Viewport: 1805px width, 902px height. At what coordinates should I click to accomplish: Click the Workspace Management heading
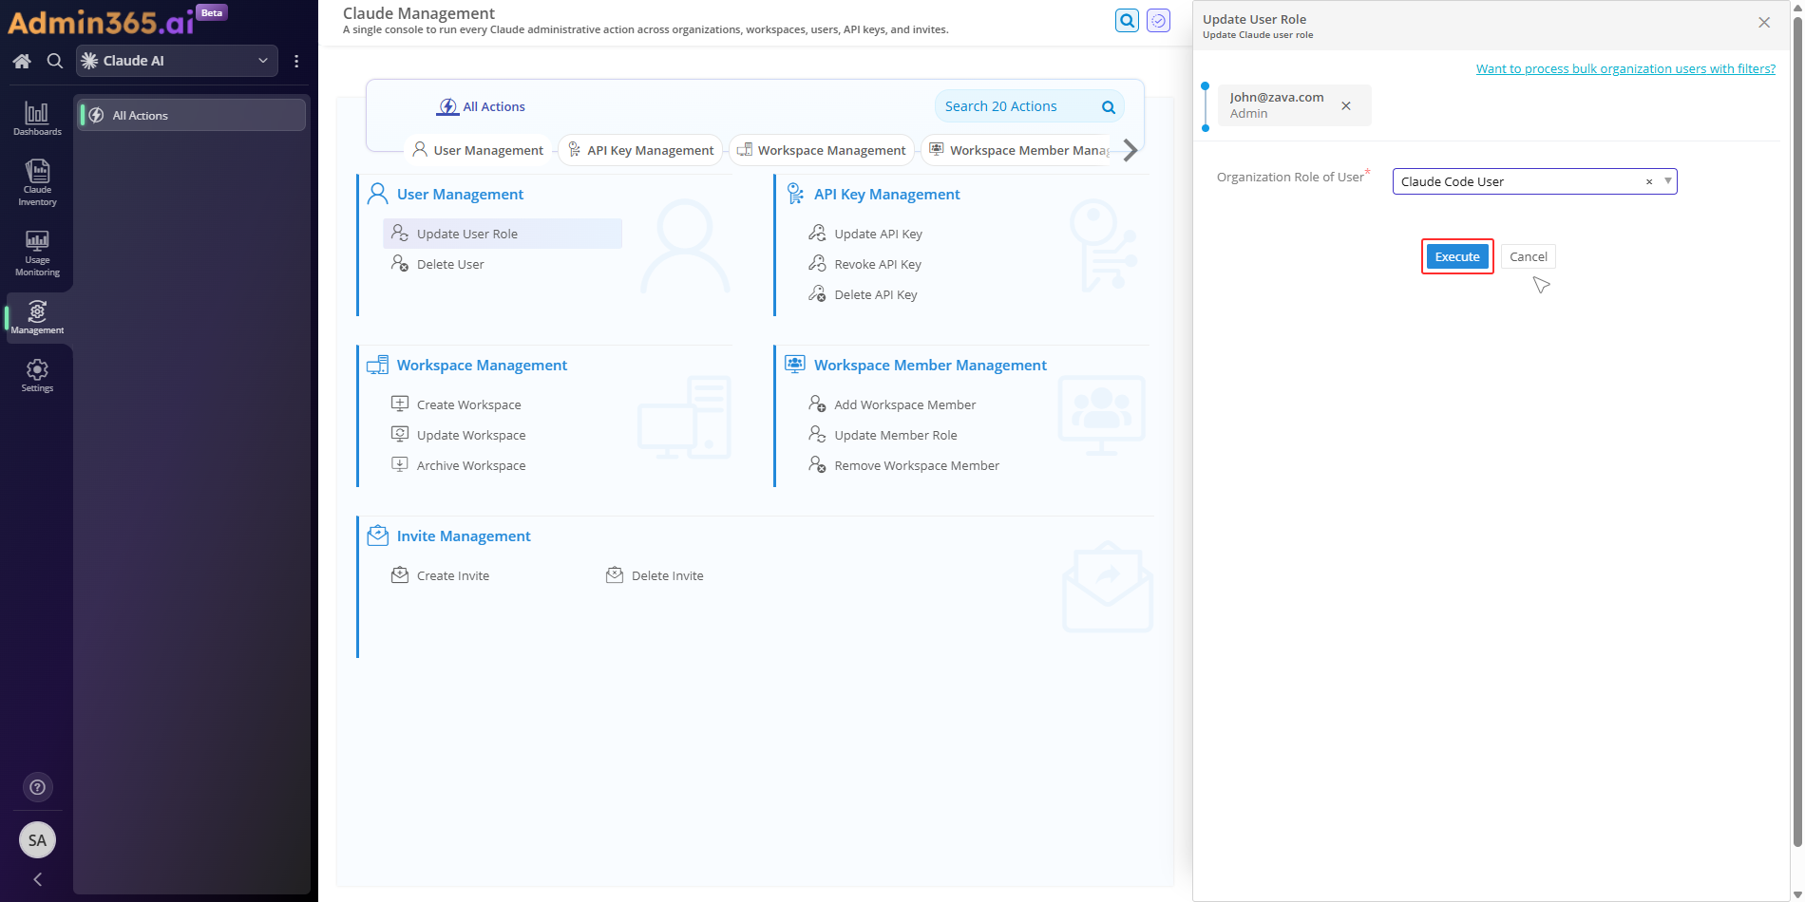click(x=482, y=365)
